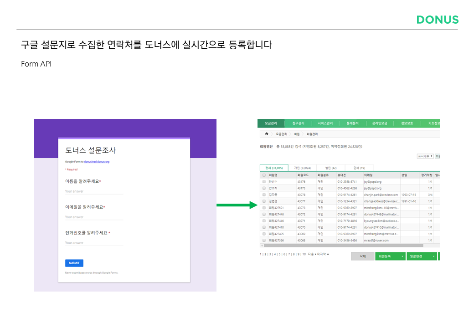Check the row for 회원427446

(x=264, y=221)
